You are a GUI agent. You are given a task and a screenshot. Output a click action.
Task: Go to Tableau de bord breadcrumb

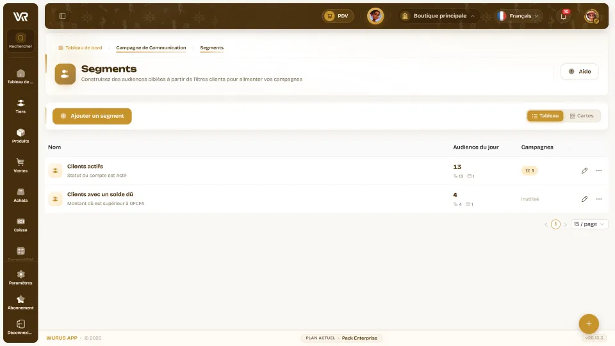[x=81, y=48]
